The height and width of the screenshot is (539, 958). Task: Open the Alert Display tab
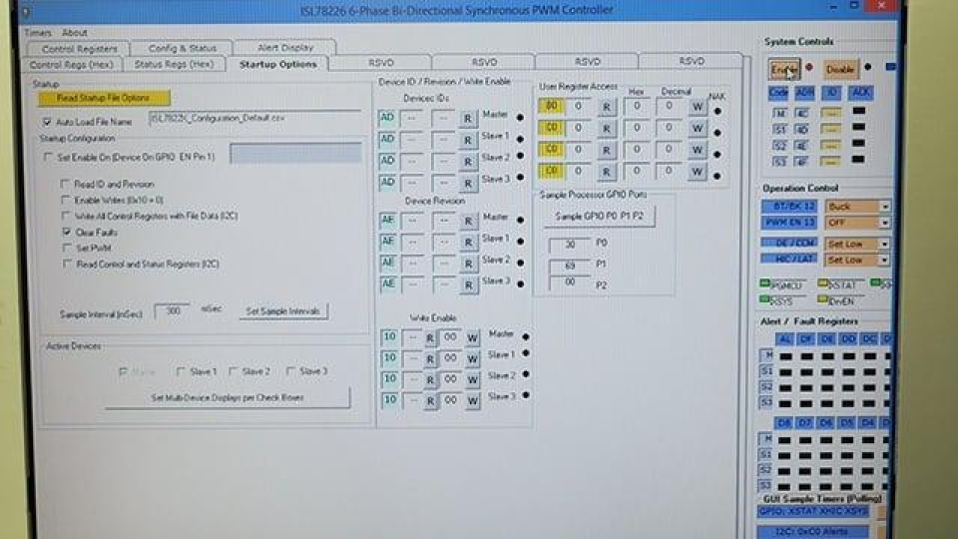[x=285, y=48]
